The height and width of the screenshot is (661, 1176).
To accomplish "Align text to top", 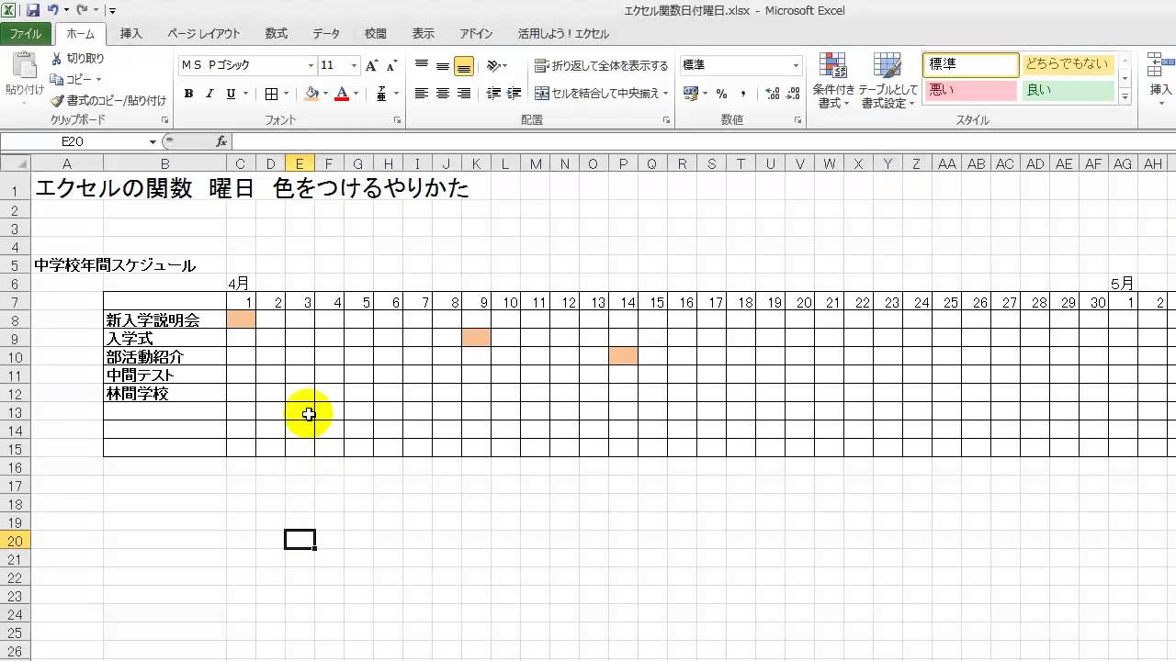I will coord(422,66).
